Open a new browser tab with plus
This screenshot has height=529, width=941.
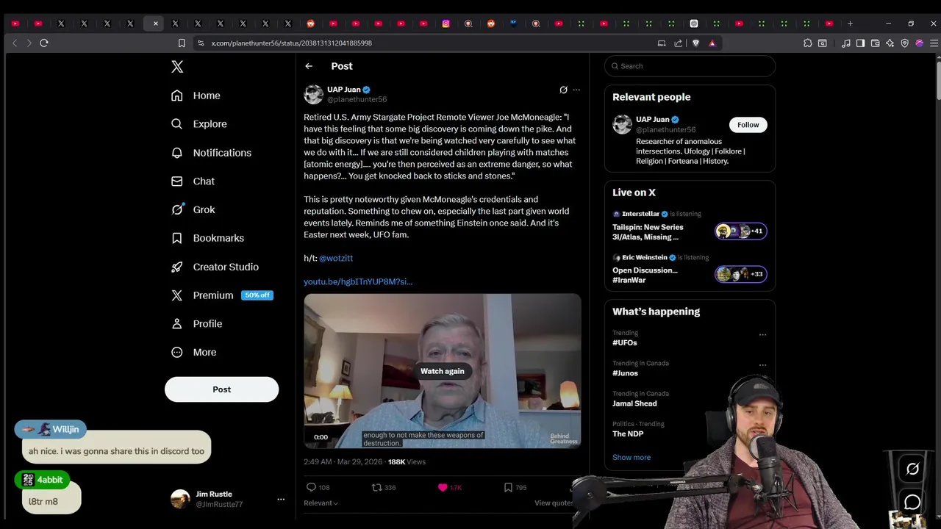[x=850, y=24]
